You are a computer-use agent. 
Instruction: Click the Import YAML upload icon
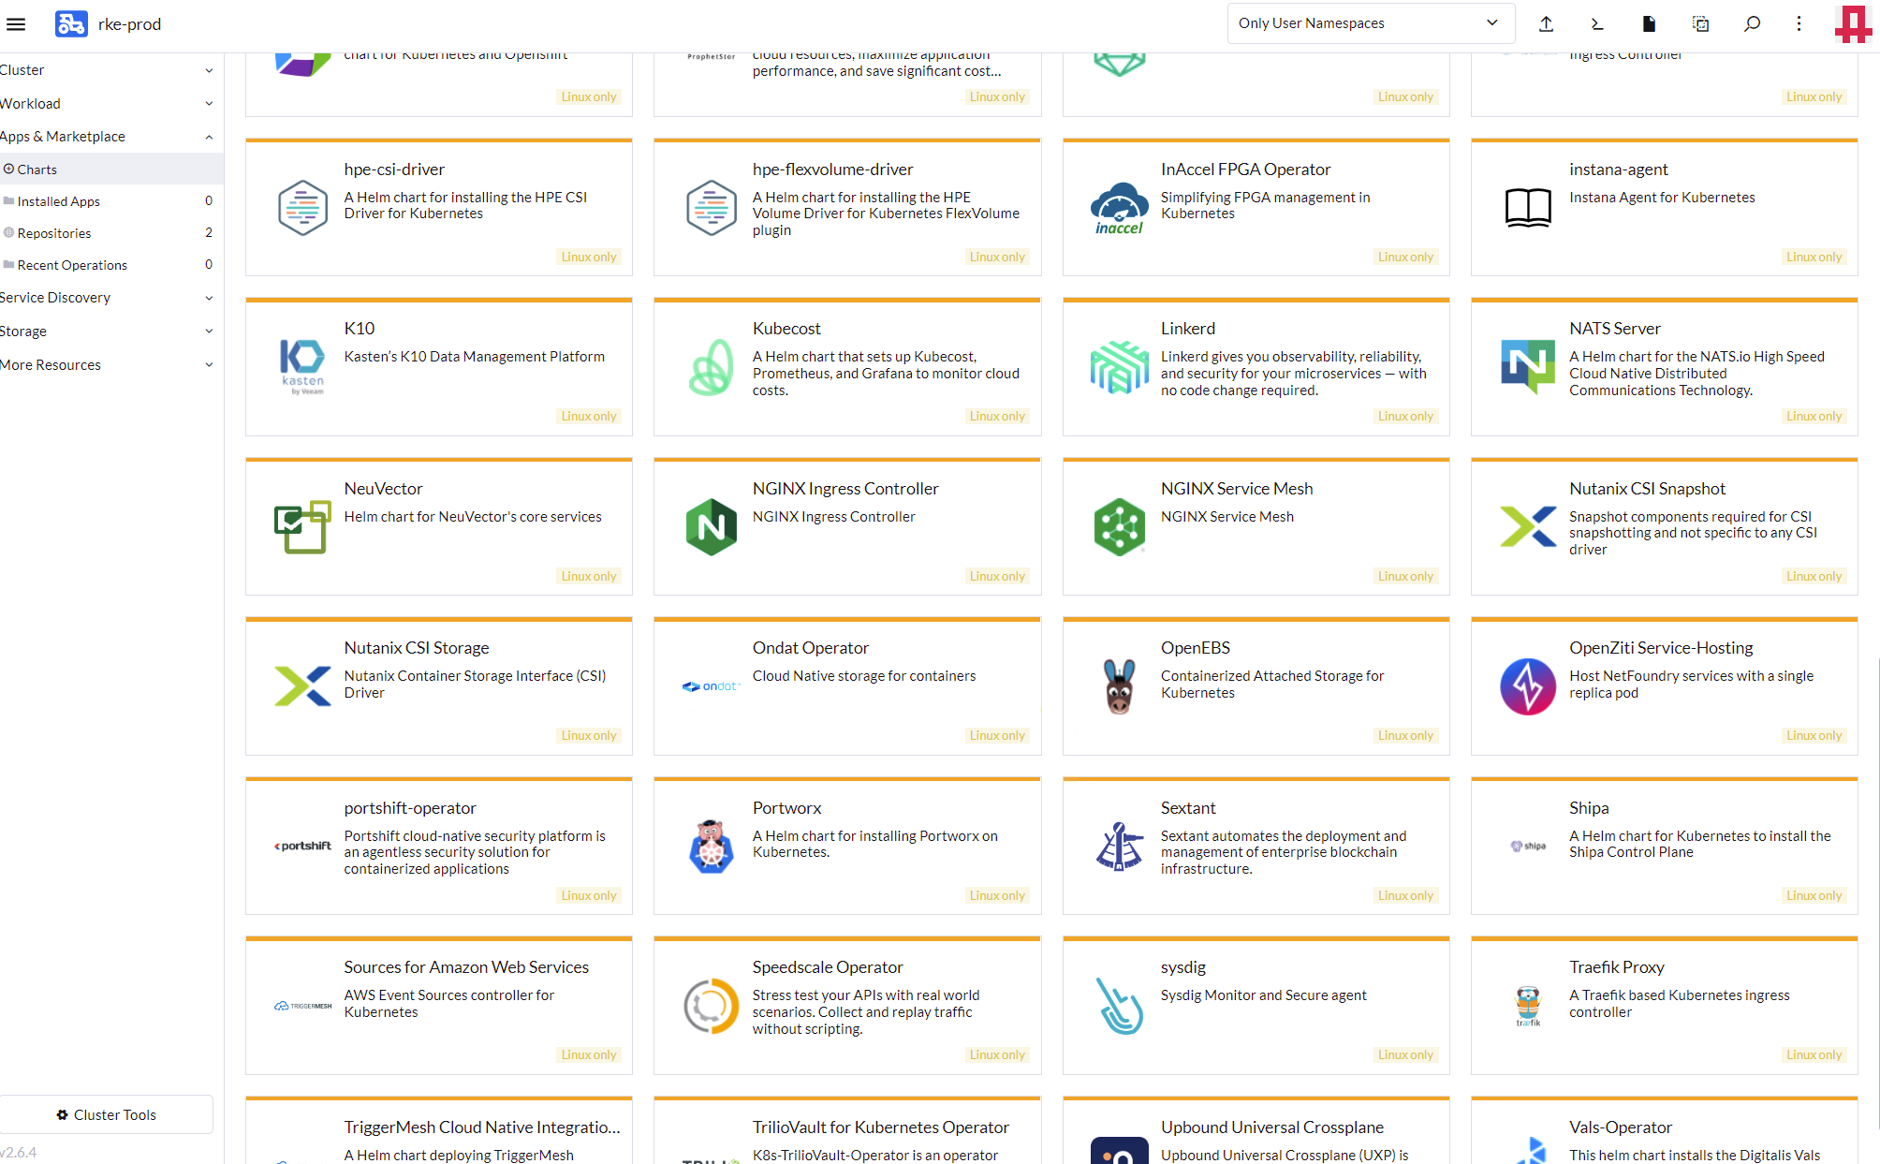click(1546, 24)
